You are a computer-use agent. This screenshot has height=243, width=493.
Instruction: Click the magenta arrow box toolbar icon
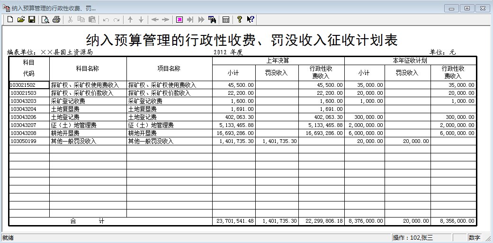pos(179,19)
